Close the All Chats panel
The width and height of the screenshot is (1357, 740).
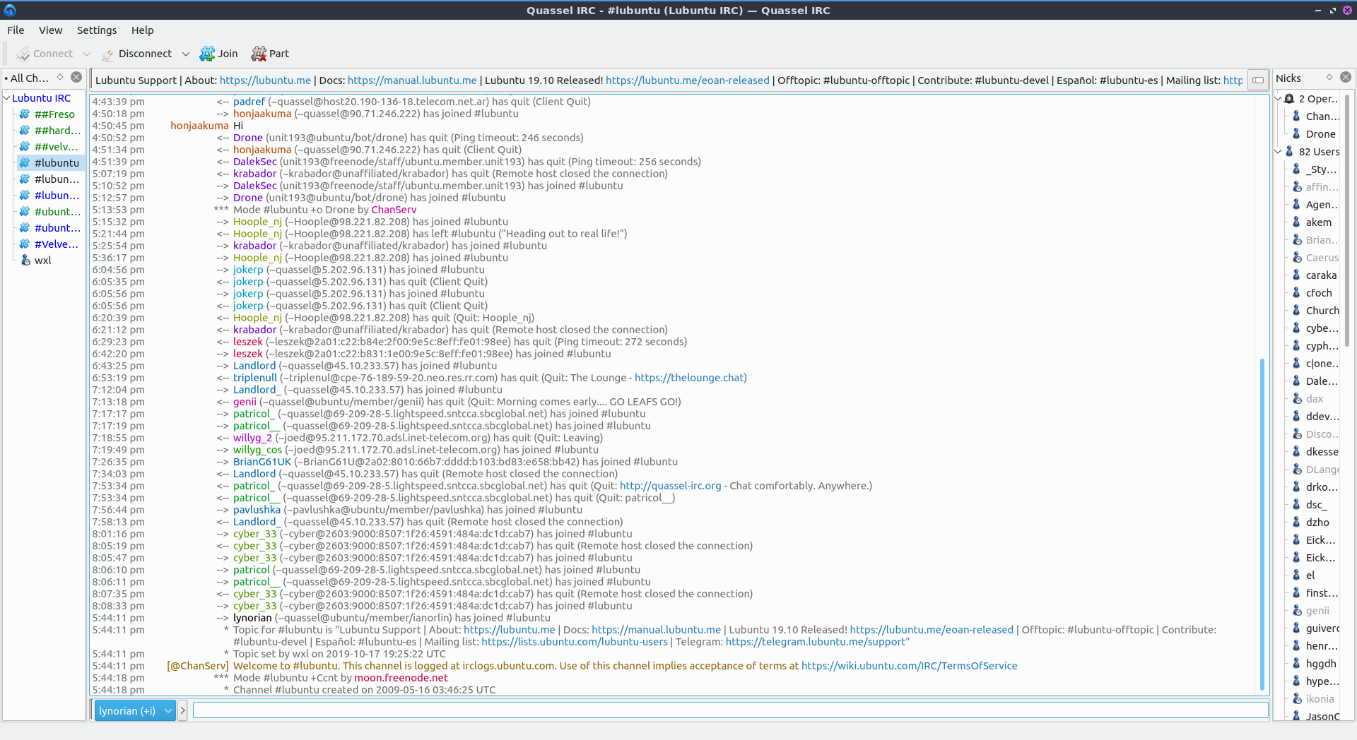[76, 78]
